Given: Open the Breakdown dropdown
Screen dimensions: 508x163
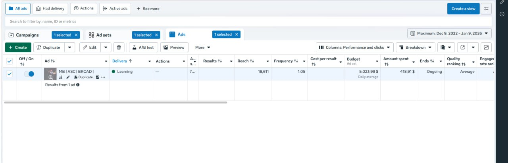Looking at the screenshot, I should 416,47.
